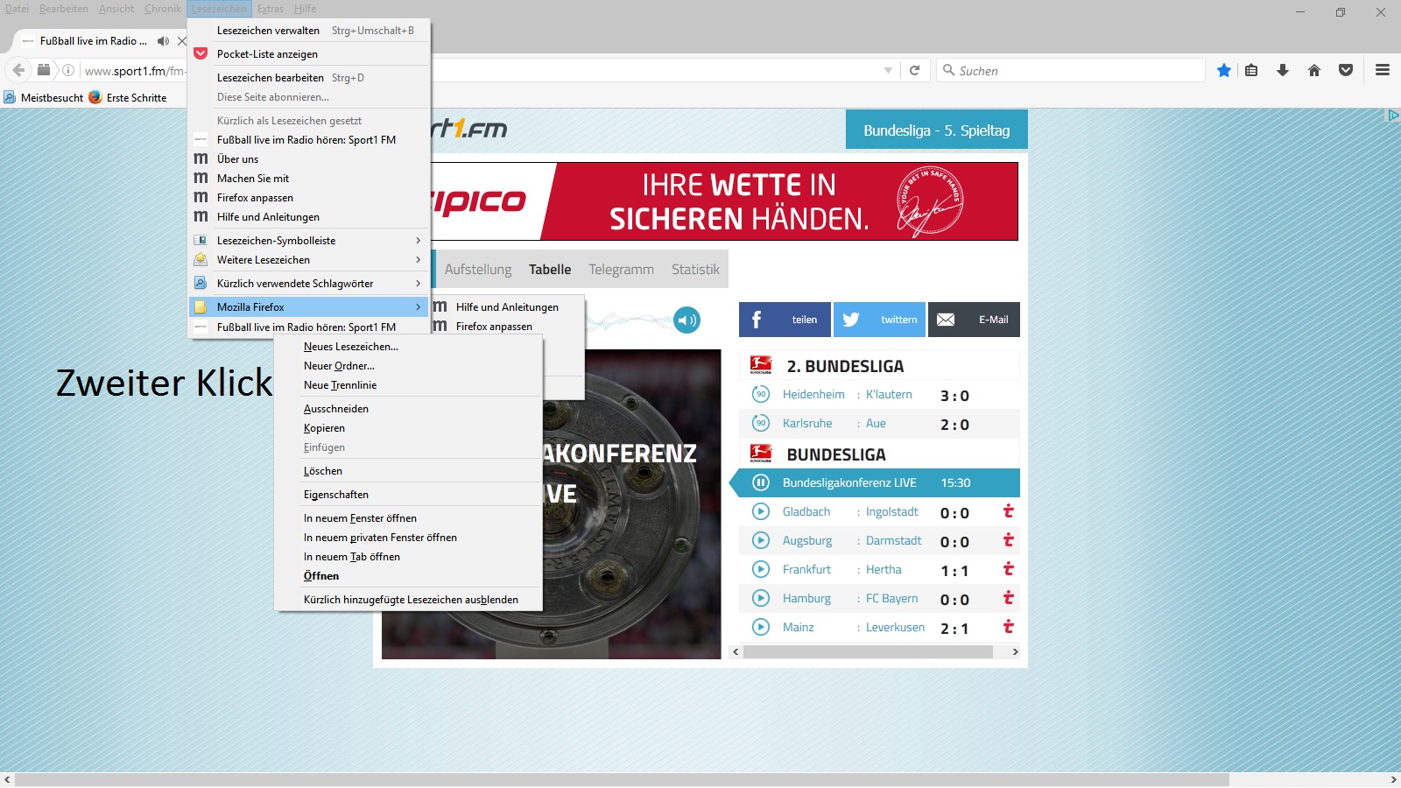Image resolution: width=1401 pixels, height=788 pixels.
Task: Open the Chronik menu in menu bar
Action: tap(163, 9)
